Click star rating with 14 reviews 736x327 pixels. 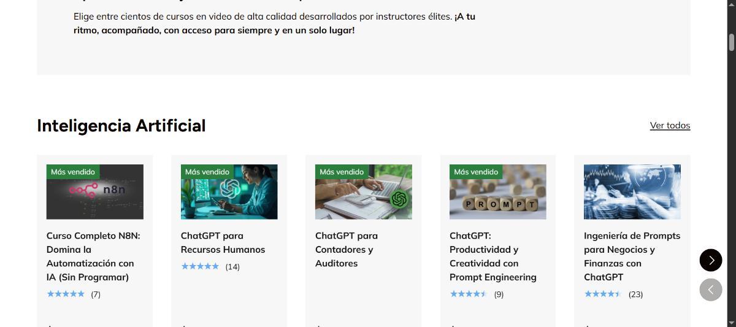(x=200, y=266)
